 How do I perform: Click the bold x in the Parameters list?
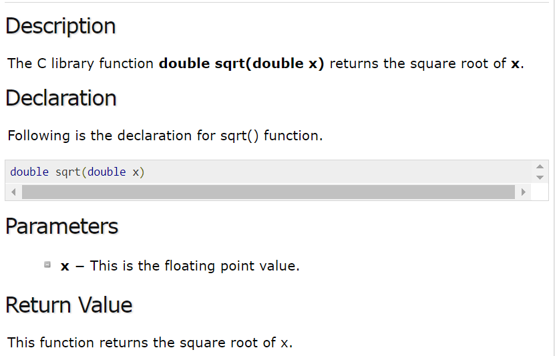pyautogui.click(x=65, y=266)
